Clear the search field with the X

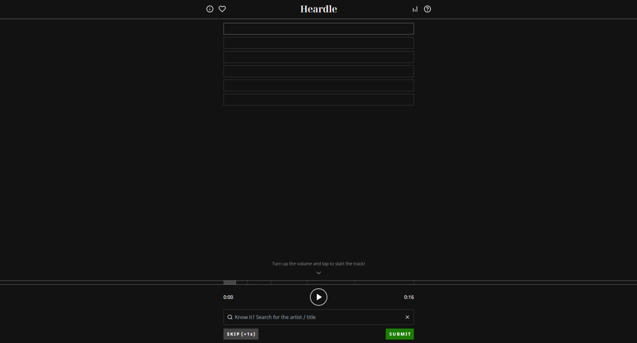[x=407, y=317]
